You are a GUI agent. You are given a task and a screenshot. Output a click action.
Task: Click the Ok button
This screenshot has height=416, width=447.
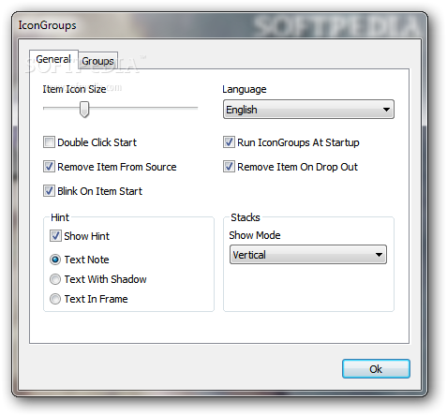(376, 369)
